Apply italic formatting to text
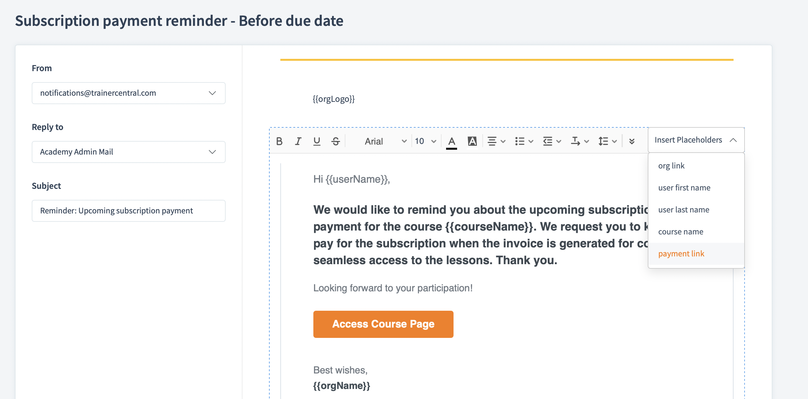Image resolution: width=808 pixels, height=399 pixels. (298, 141)
